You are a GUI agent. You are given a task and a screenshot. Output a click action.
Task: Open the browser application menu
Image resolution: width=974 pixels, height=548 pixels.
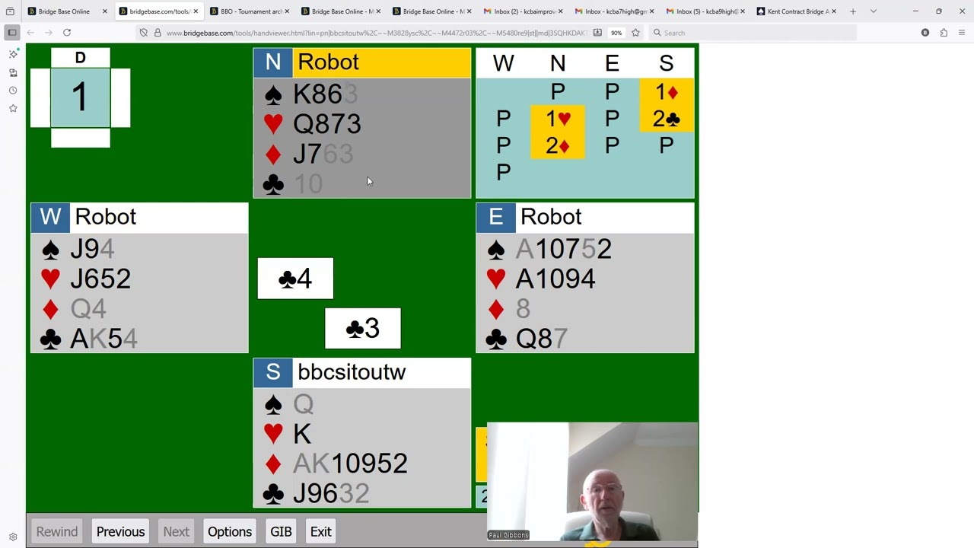point(962,33)
